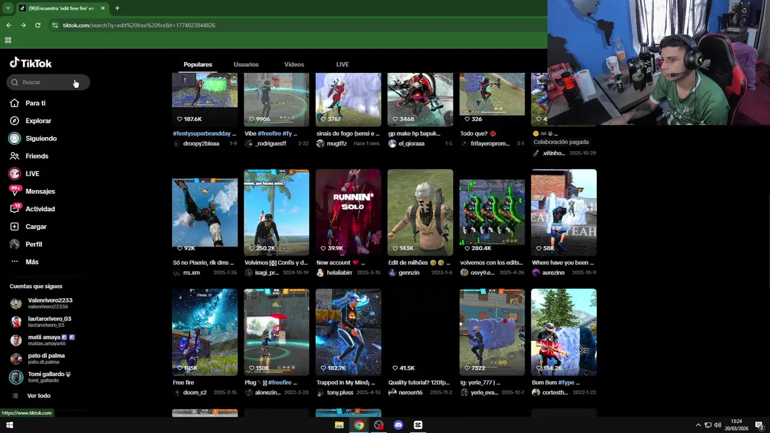Open Discord from the taskbar
This screenshot has height=433, width=770.
398,425
